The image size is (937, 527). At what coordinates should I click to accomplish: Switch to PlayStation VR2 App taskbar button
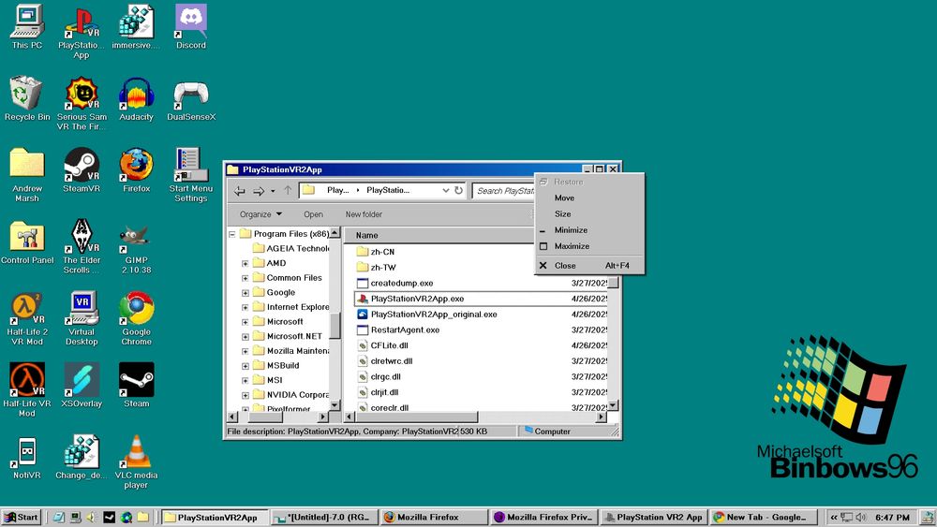pyautogui.click(x=653, y=517)
